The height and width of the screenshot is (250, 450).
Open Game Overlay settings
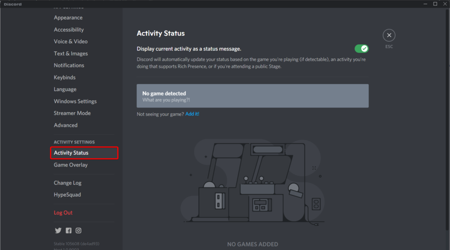point(70,165)
